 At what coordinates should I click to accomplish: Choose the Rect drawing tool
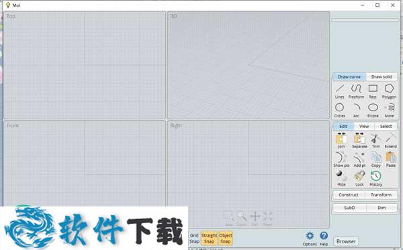point(373,92)
